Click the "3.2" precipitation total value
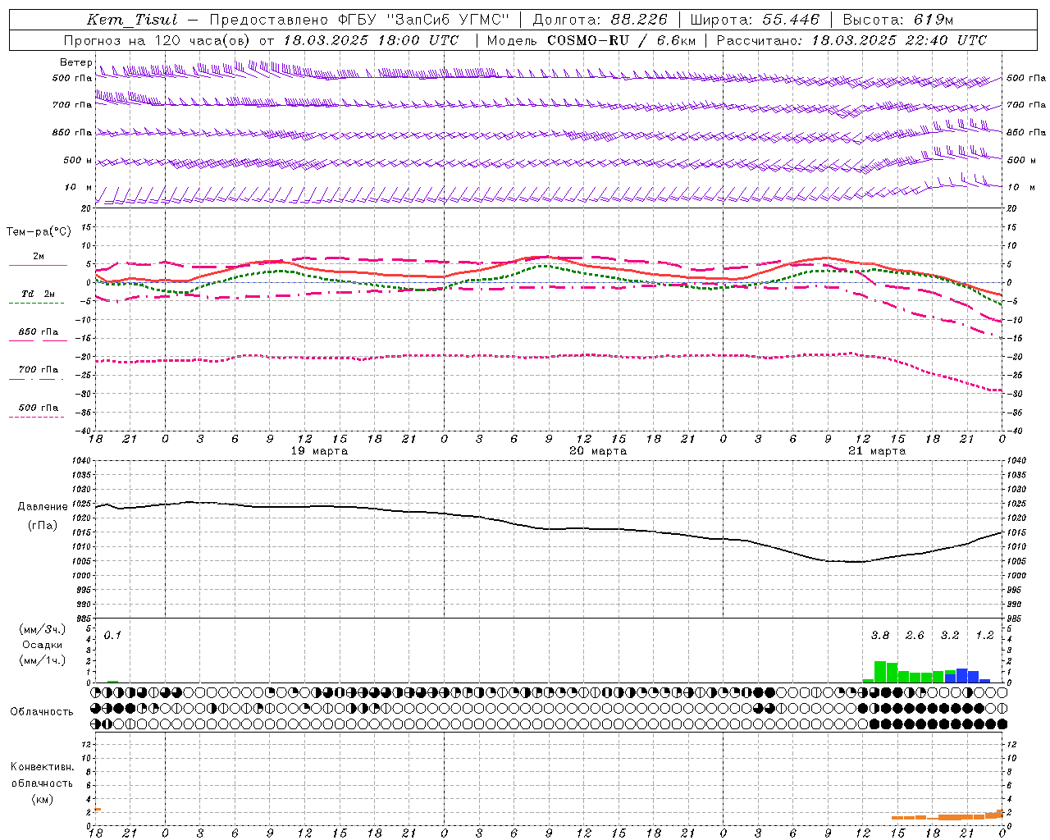Viewport: 1050px width, 840px height. click(x=950, y=636)
